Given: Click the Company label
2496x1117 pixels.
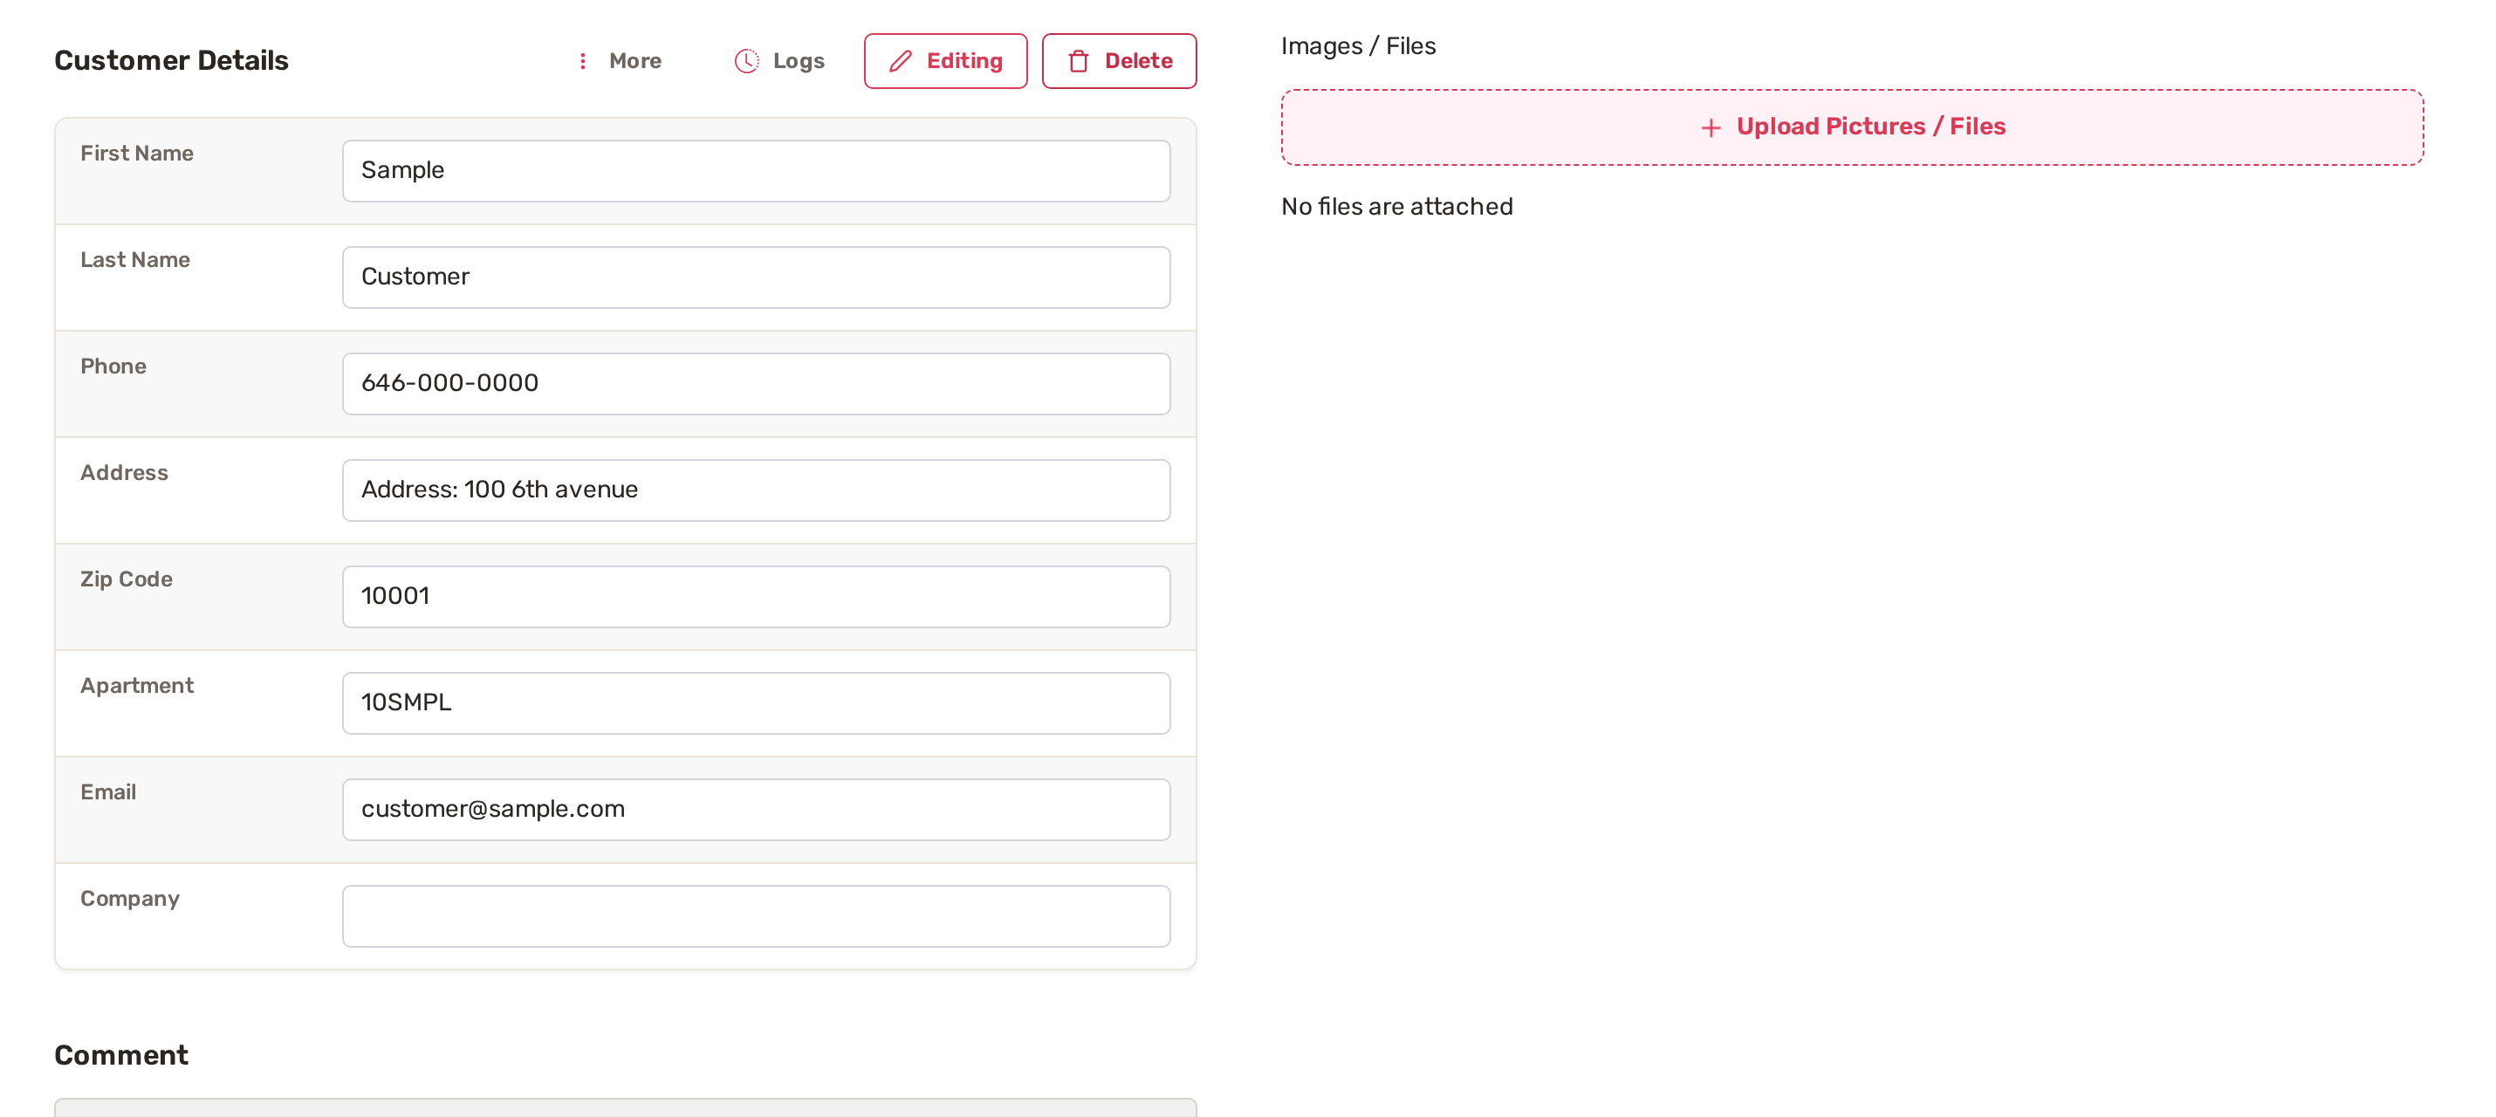Looking at the screenshot, I should click(x=130, y=899).
